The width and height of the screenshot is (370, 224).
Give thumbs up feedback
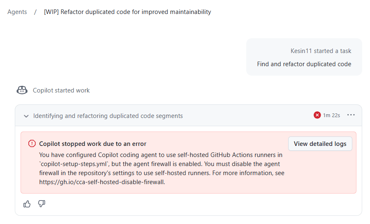(27, 204)
